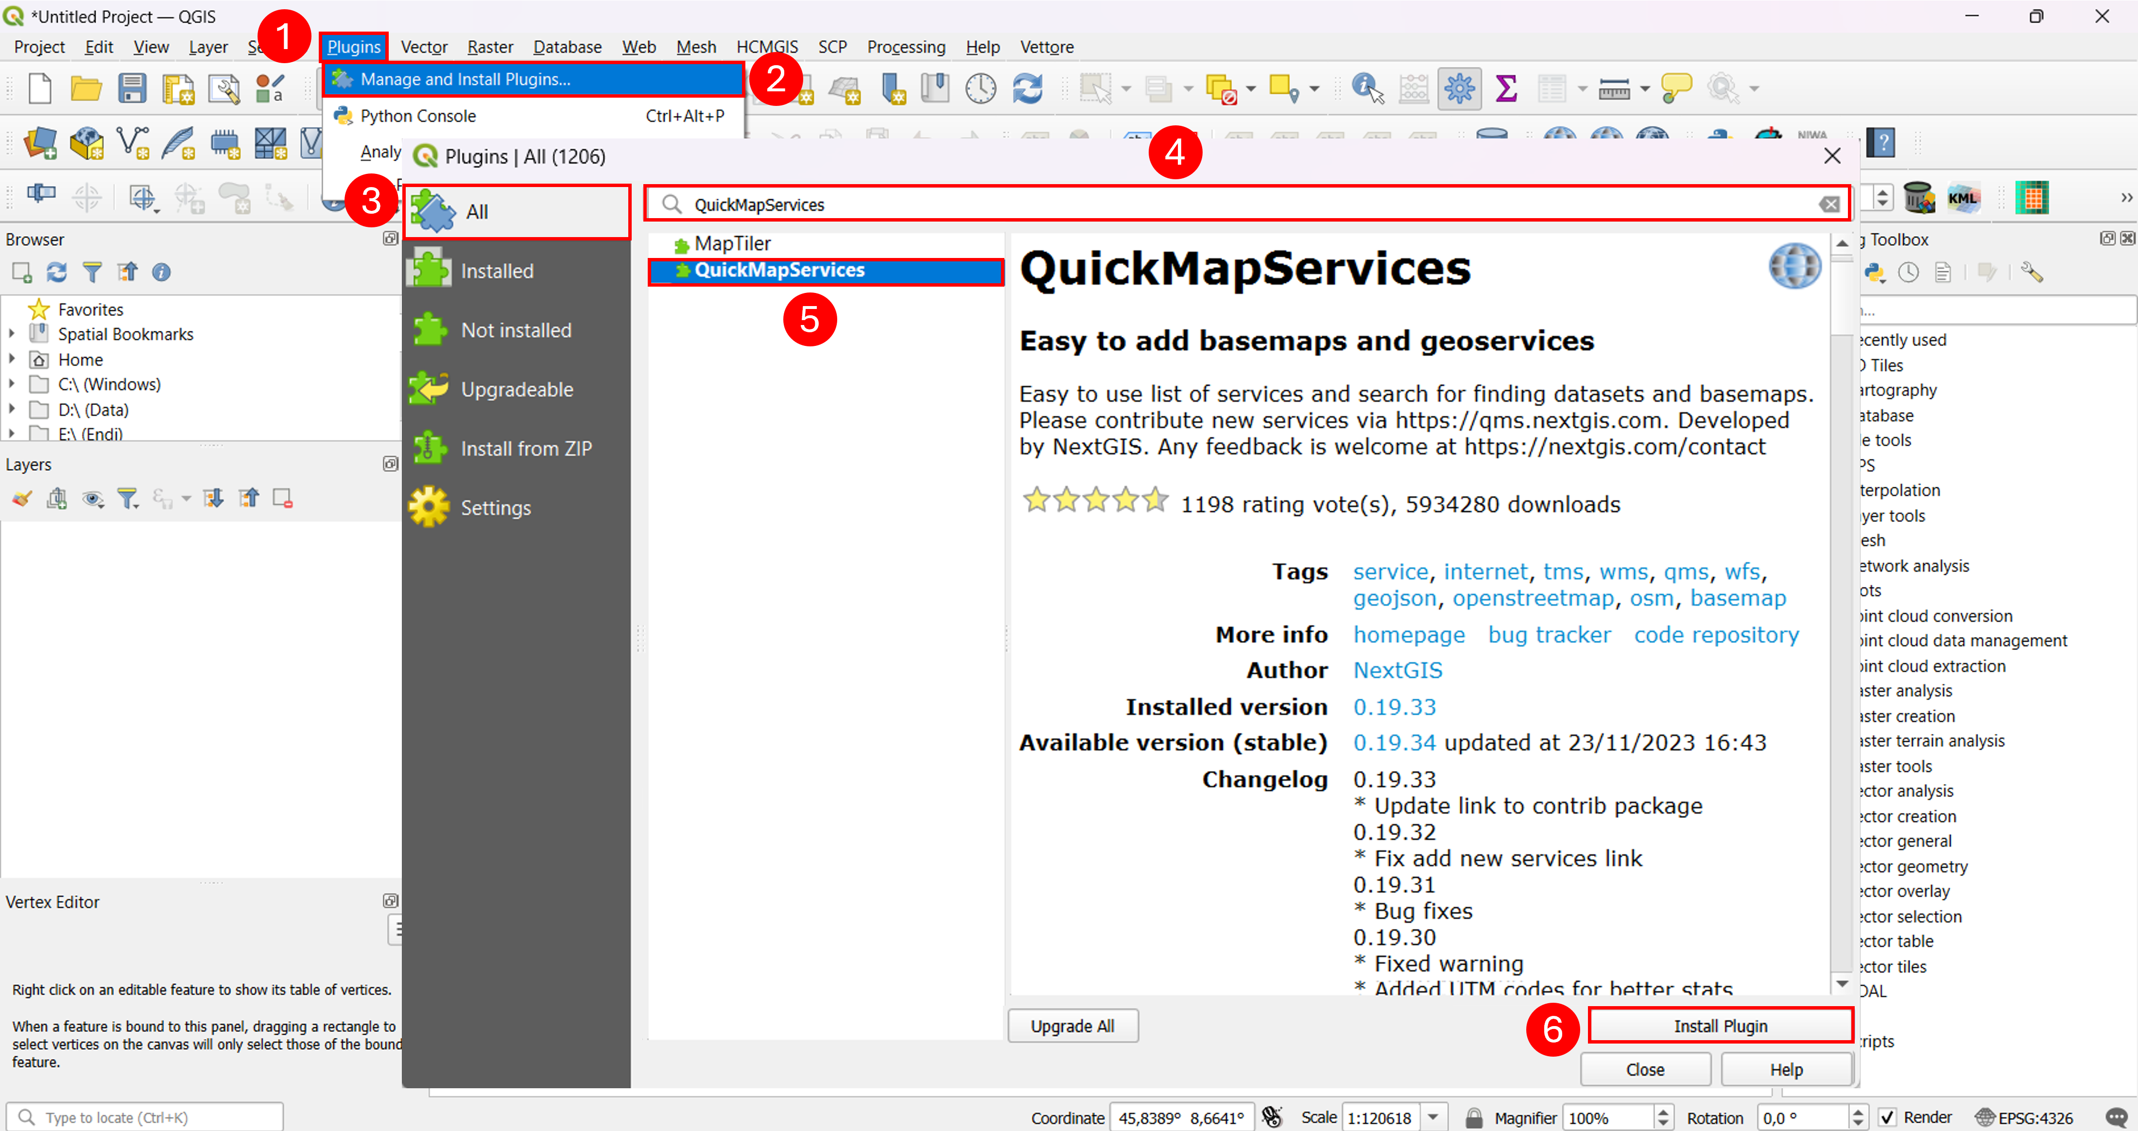The height and width of the screenshot is (1131, 2138).
Task: Expand the Spatial Bookmarks tree item
Action: click(x=12, y=334)
